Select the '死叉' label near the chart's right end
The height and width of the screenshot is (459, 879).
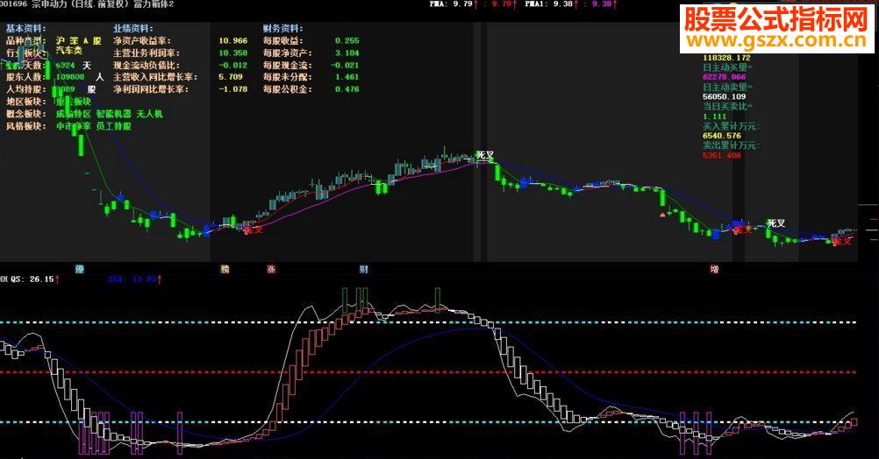pyautogui.click(x=775, y=223)
